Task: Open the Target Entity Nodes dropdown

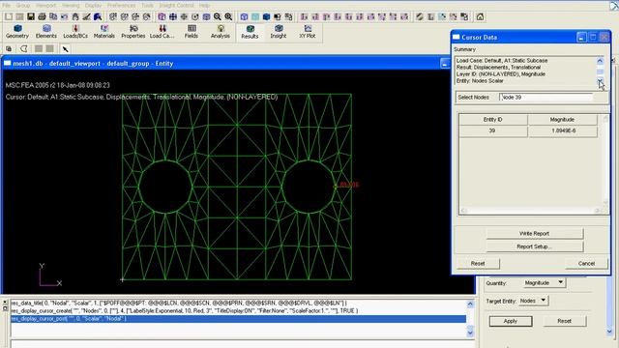Action: coord(533,301)
